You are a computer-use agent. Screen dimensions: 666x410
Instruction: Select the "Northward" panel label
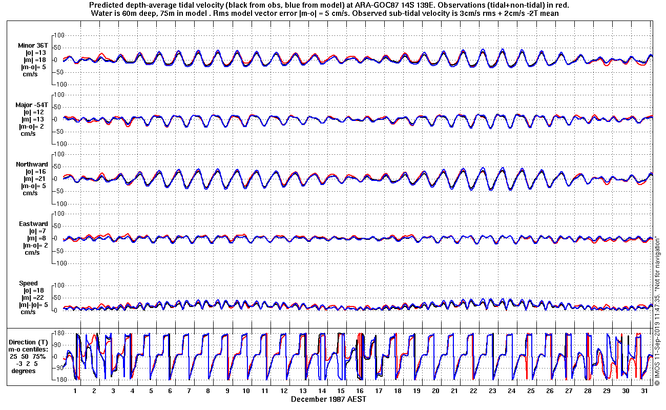coord(32,165)
